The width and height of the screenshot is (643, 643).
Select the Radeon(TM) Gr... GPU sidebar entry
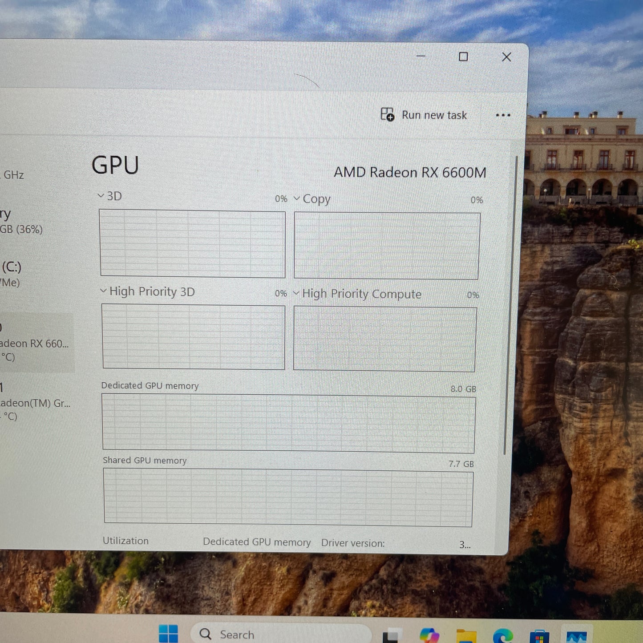click(x=36, y=402)
